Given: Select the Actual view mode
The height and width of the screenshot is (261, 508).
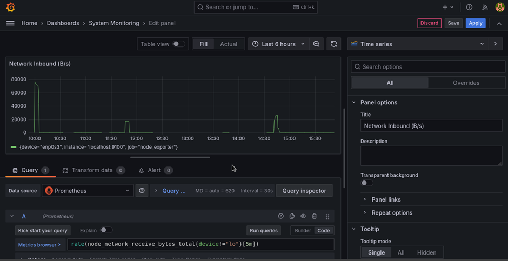Looking at the screenshot, I should (x=229, y=44).
